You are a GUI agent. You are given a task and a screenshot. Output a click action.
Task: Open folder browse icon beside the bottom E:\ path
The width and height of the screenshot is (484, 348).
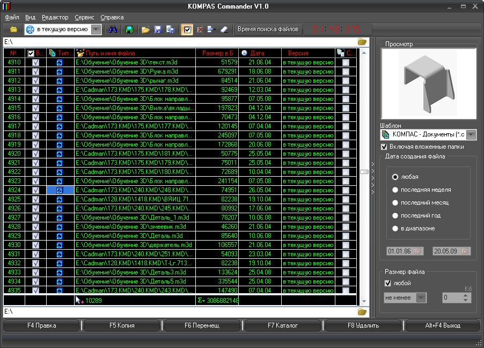pos(362,312)
